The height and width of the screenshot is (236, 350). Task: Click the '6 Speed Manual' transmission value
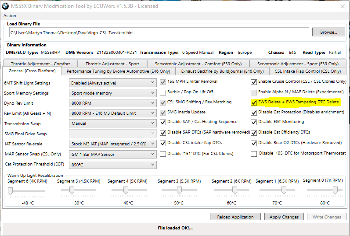[198, 53]
